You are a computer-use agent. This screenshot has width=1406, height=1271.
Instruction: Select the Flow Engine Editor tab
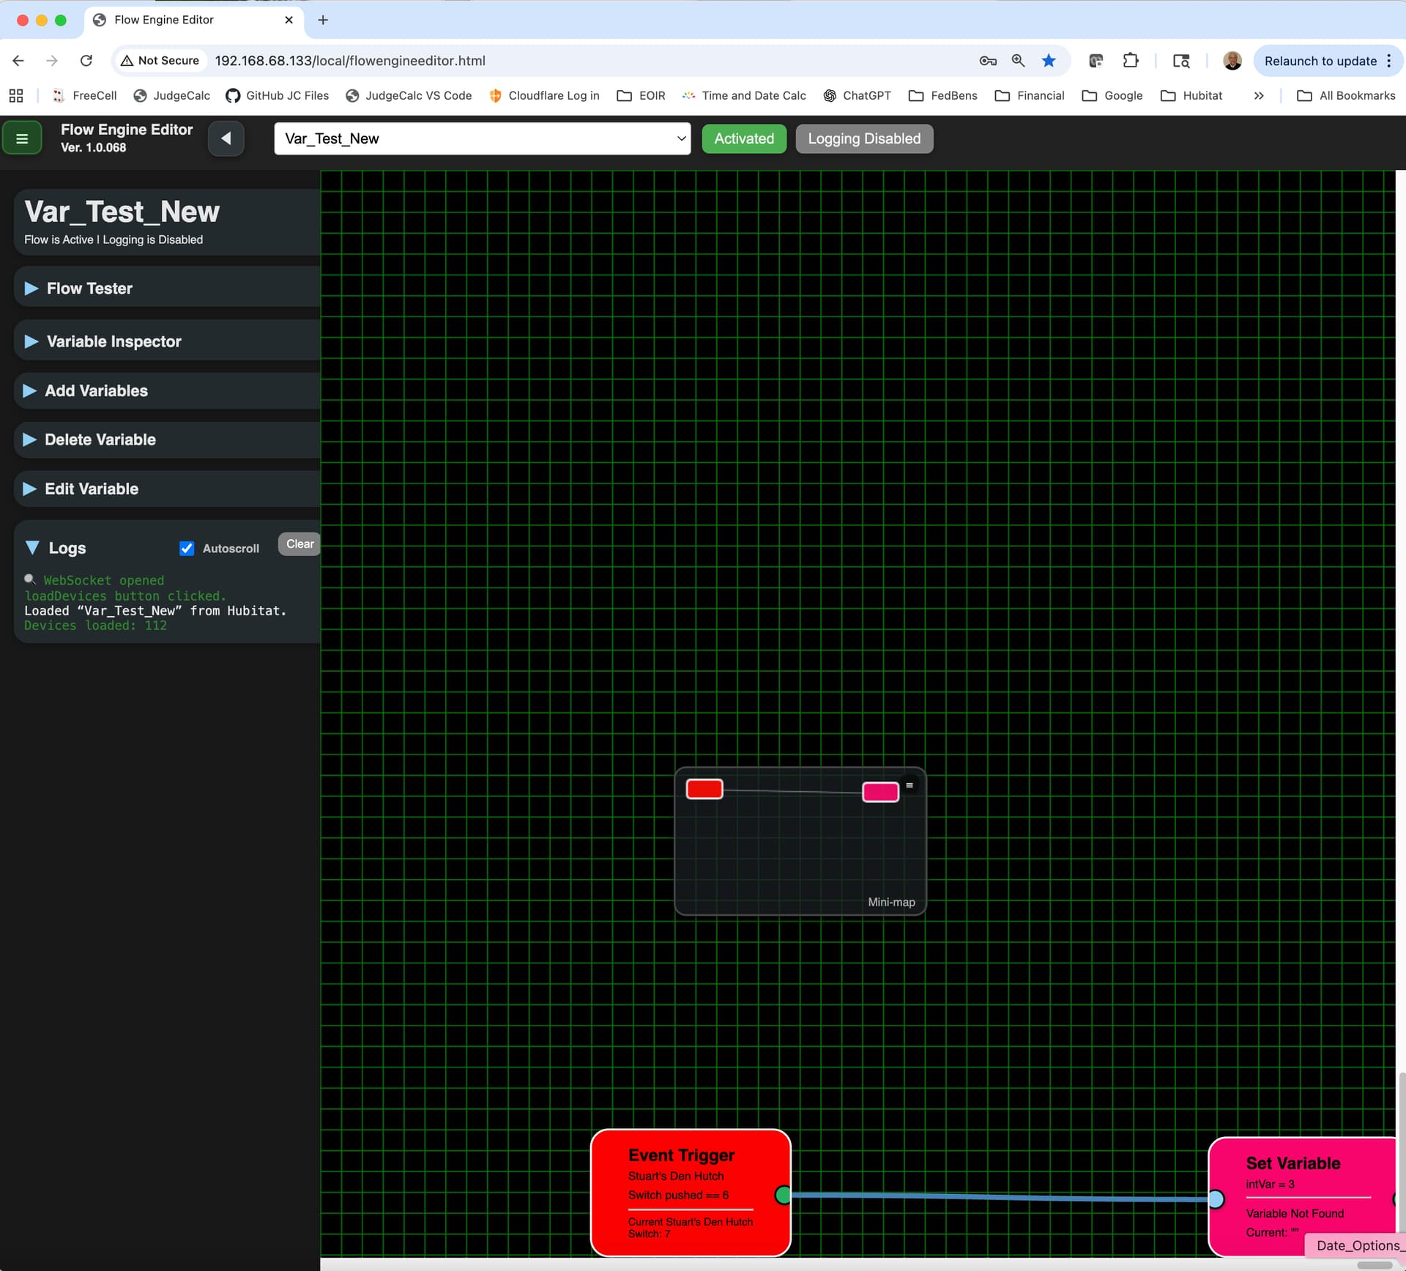pos(164,20)
